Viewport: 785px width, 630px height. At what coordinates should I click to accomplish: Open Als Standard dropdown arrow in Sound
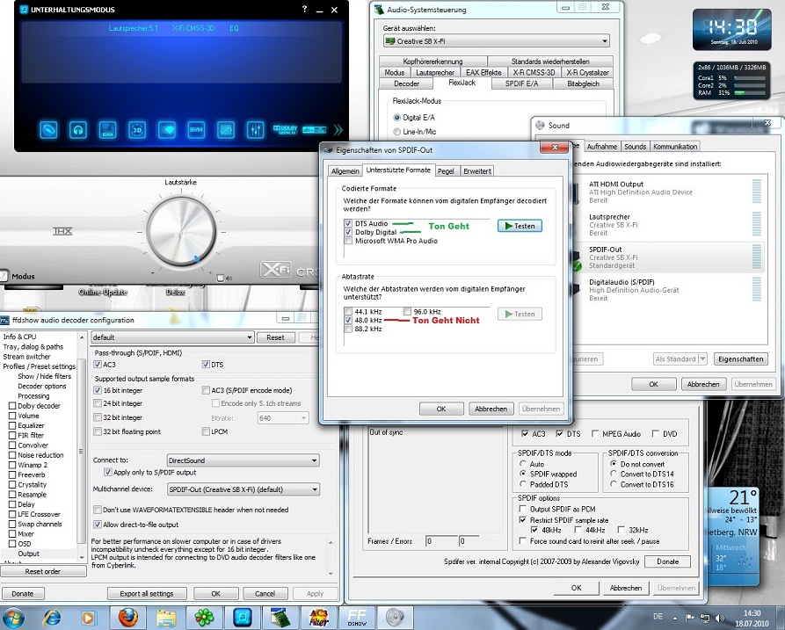pos(702,358)
